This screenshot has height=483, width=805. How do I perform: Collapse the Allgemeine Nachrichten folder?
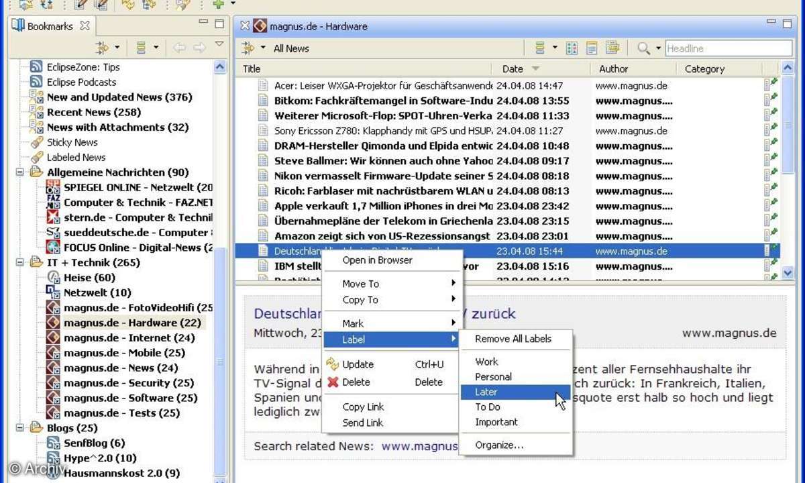20,172
